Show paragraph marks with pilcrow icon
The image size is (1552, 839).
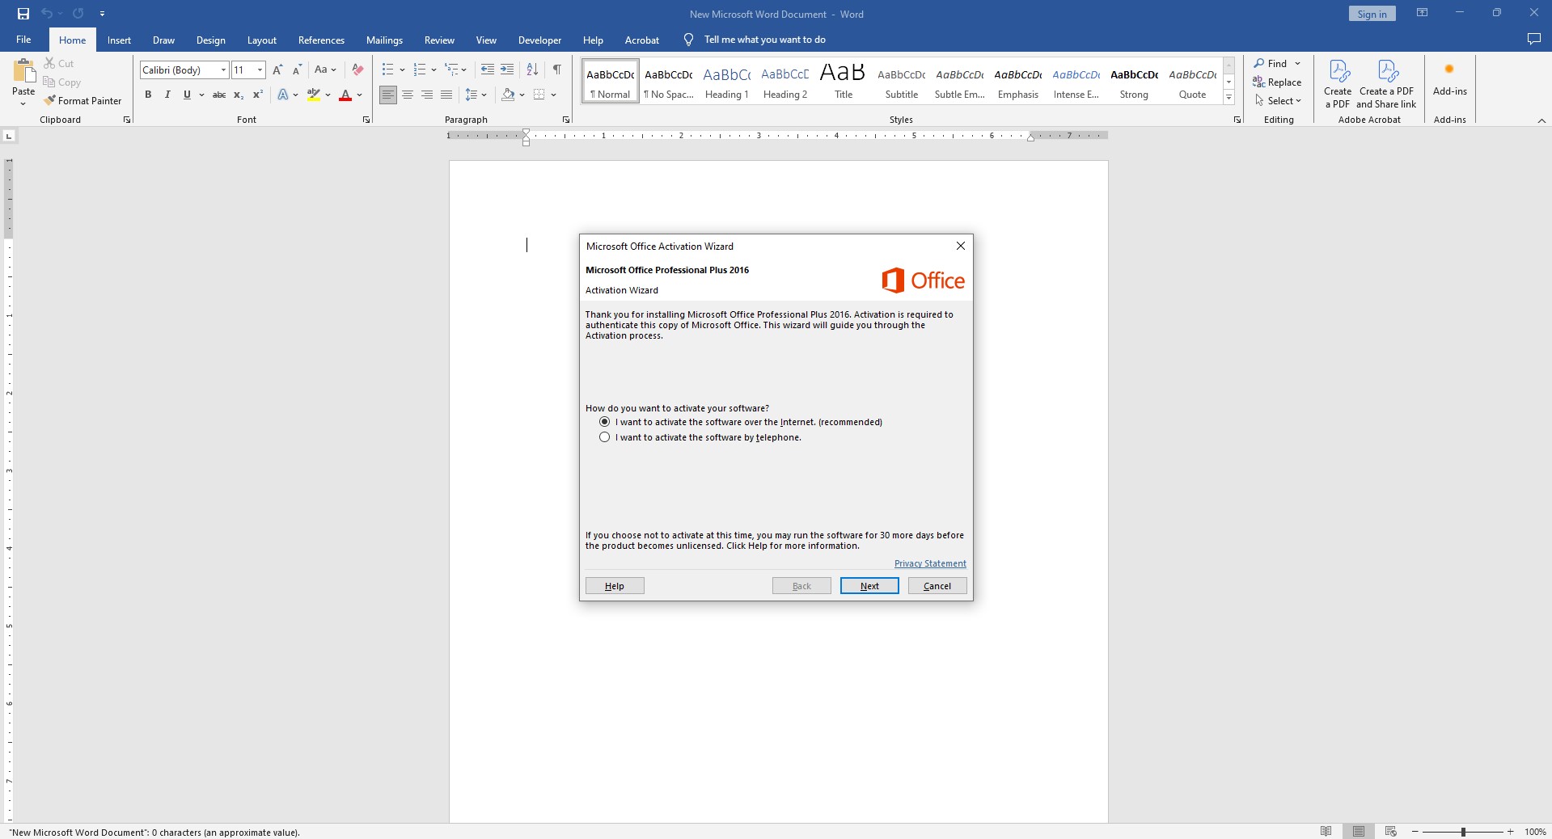pos(557,70)
